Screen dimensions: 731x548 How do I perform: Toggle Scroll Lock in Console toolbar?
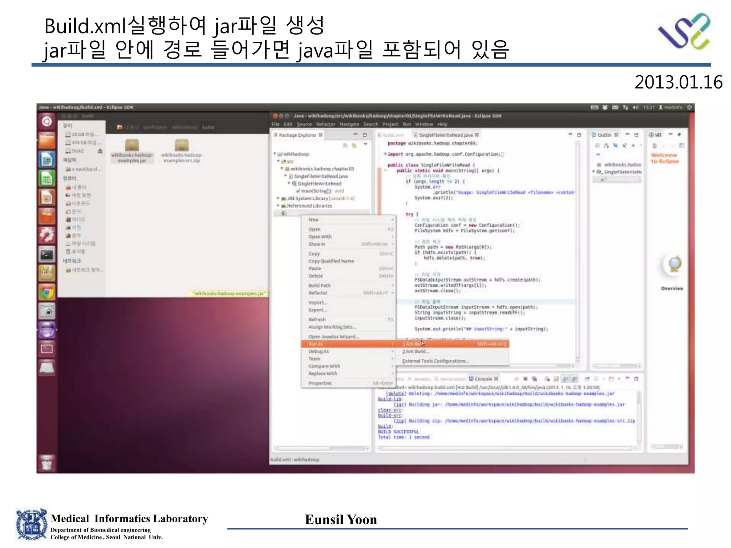[x=556, y=379]
